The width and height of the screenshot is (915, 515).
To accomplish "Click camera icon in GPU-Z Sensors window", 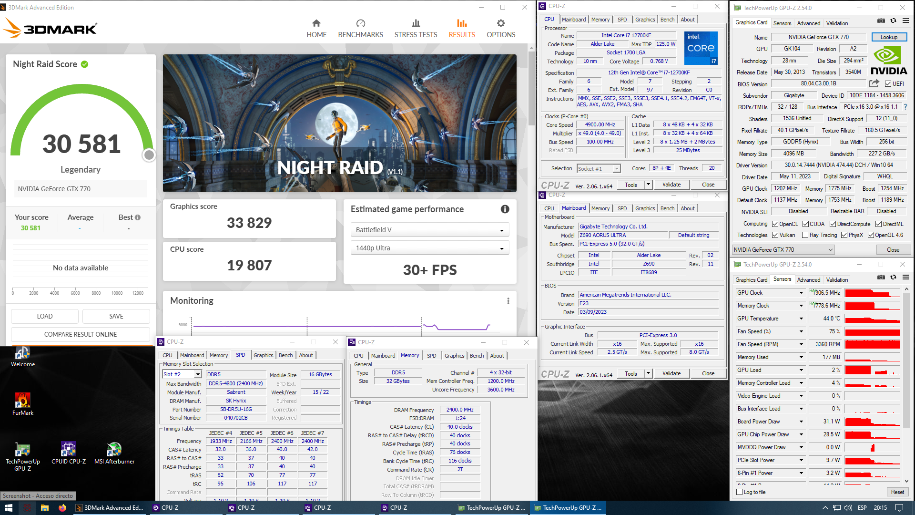I will pyautogui.click(x=881, y=277).
